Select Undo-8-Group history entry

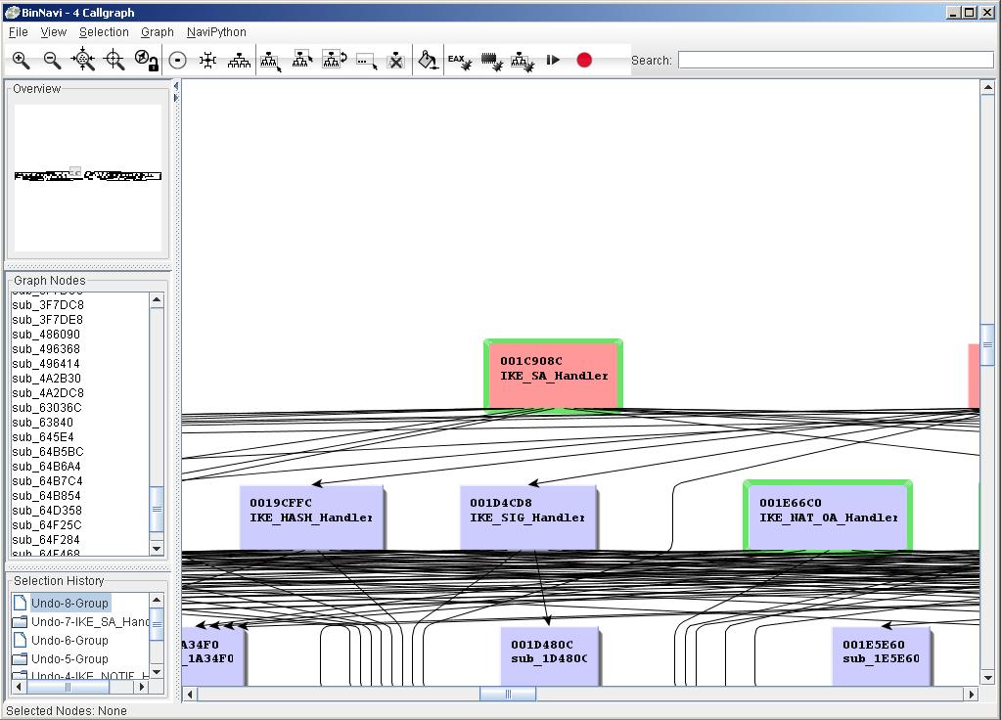pyautogui.click(x=69, y=604)
